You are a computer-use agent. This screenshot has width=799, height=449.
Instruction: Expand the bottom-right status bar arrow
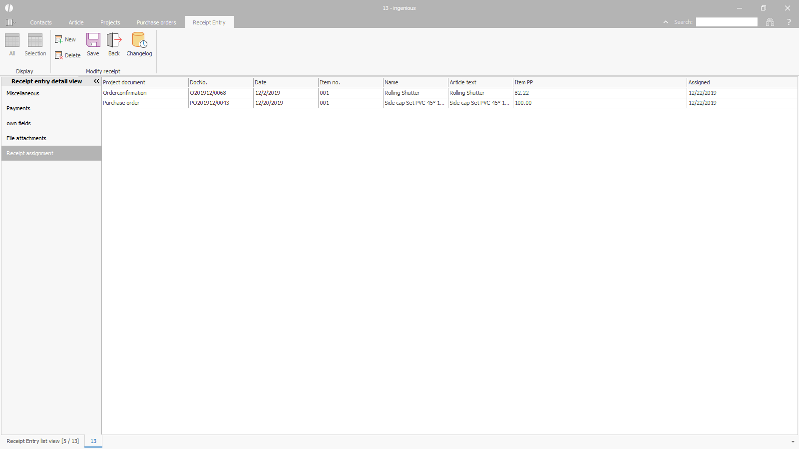click(793, 442)
